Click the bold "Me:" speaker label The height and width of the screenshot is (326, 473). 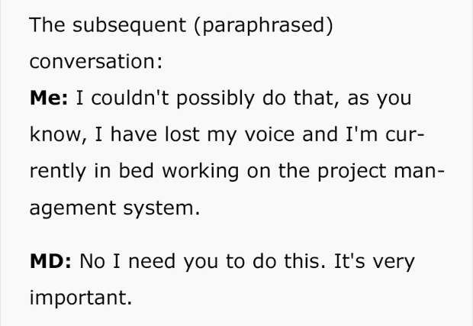[x=47, y=98]
